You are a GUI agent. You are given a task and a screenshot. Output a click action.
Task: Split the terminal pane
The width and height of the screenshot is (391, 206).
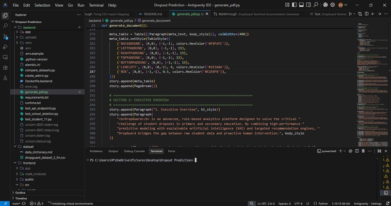[x=357, y=151]
